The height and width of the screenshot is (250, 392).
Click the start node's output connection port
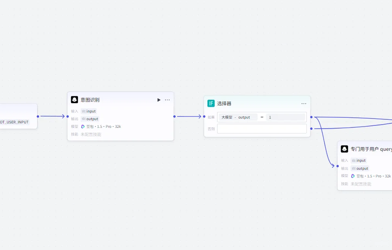tap(38, 117)
